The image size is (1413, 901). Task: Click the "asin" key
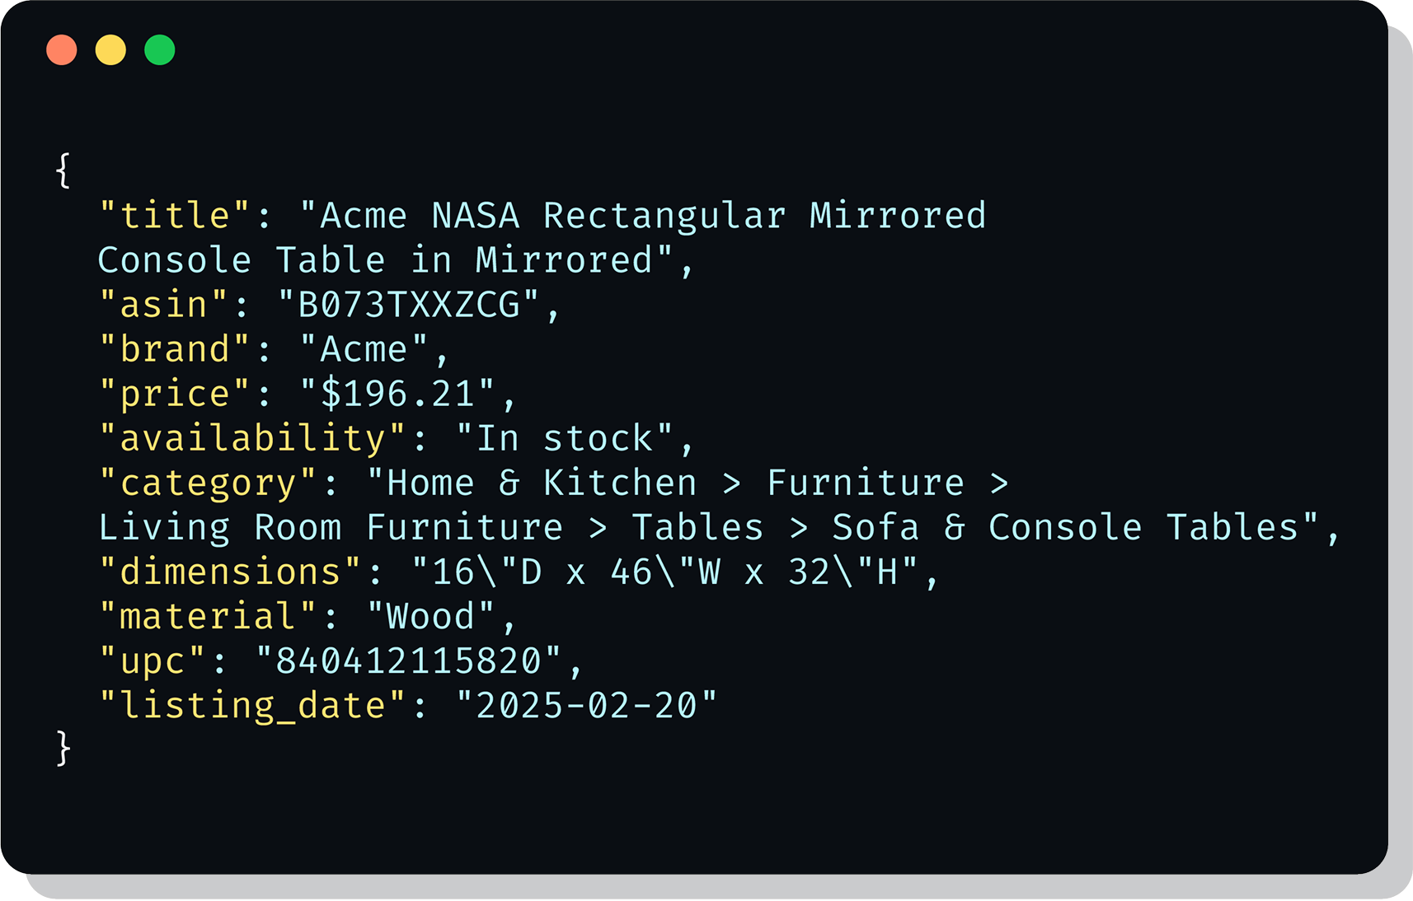163,305
